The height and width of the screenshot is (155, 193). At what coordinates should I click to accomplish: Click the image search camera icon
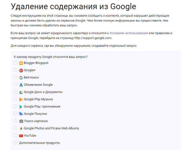21,121
